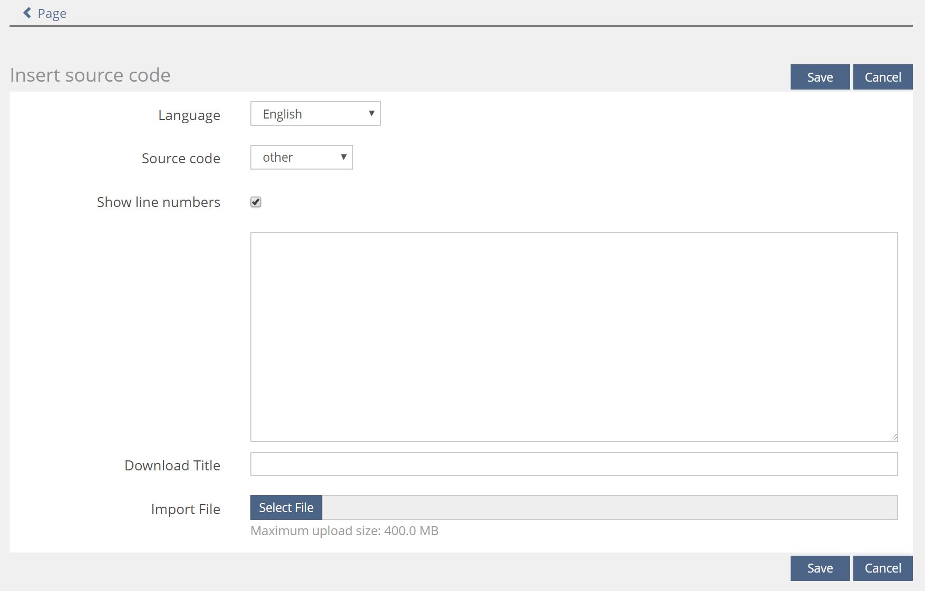Click the Select File button
The height and width of the screenshot is (591, 925).
coord(286,508)
